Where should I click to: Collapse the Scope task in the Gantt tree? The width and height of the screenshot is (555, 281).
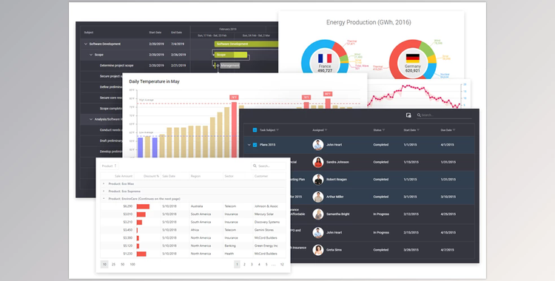coord(91,55)
